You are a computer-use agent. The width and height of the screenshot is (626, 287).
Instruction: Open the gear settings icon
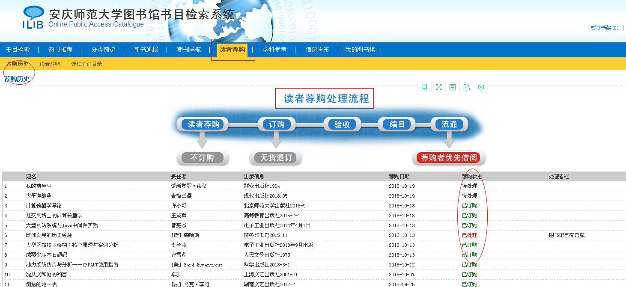coord(481,87)
